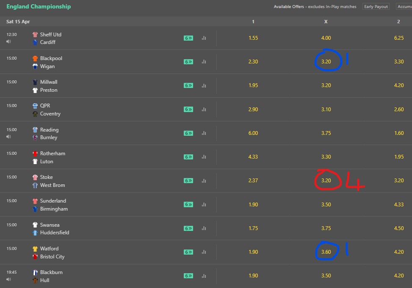Click sound icon under Sheff Utd 12:30
Viewport: 412px width, 288px height.
8,42
